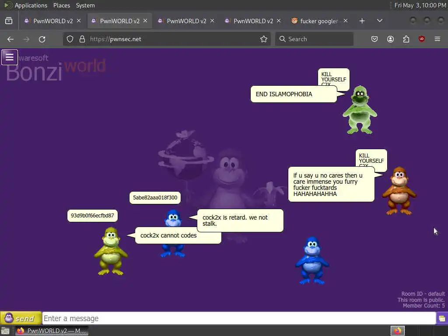The width and height of the screenshot is (448, 336).
Task: Open the Places menu
Action: pos(62,5)
